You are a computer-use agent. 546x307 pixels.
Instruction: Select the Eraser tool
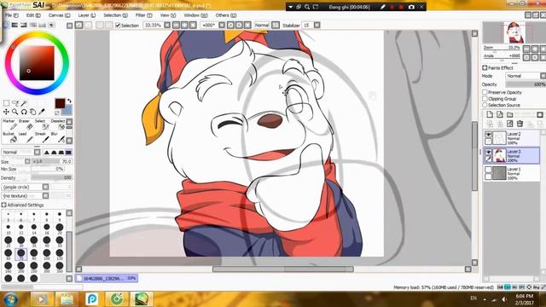point(26,125)
